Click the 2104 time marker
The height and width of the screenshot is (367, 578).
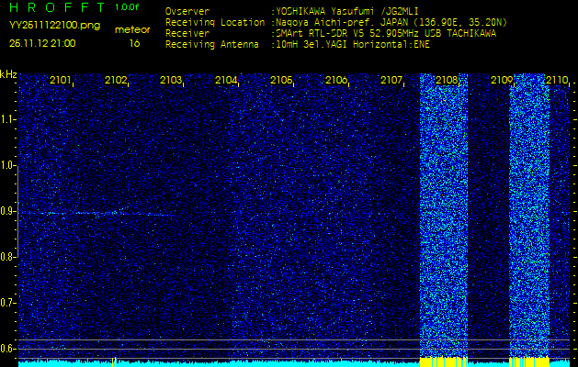(226, 80)
